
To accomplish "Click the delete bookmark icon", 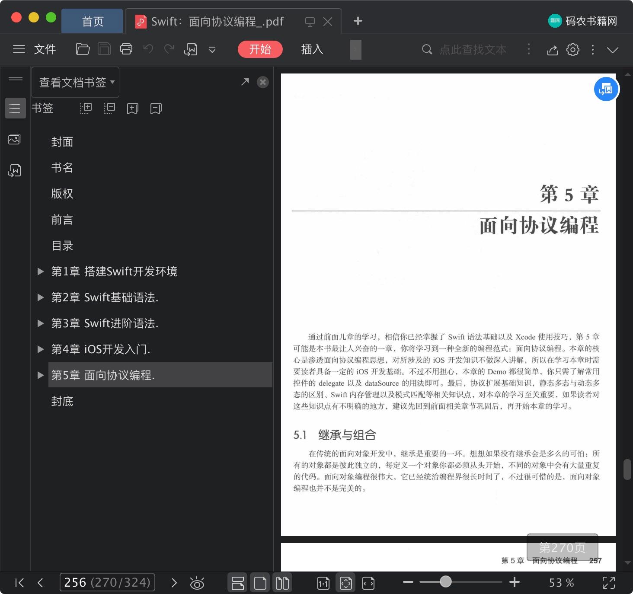I will click(x=156, y=109).
